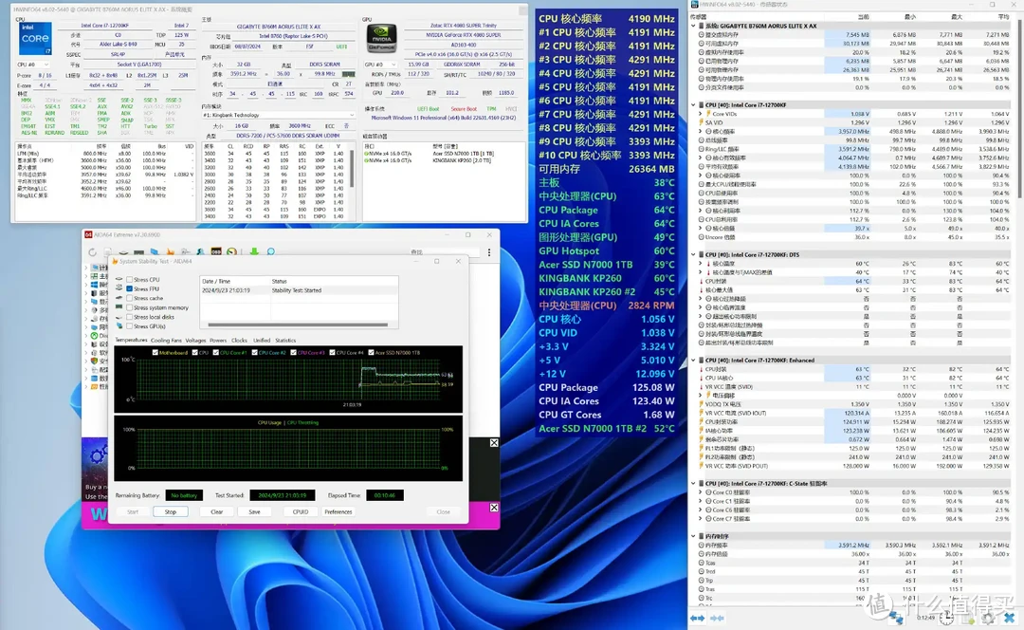This screenshot has width=1024, height=630.
Task: Click the Save button in stability test
Action: (x=254, y=511)
